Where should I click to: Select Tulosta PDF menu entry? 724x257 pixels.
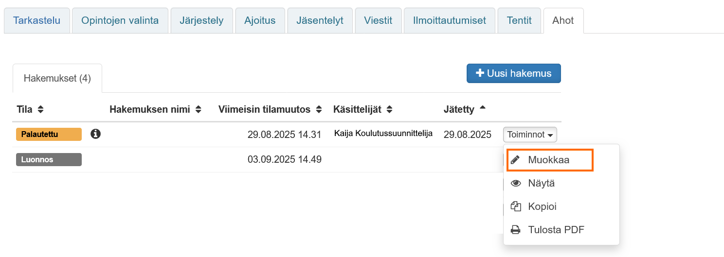[x=556, y=230]
